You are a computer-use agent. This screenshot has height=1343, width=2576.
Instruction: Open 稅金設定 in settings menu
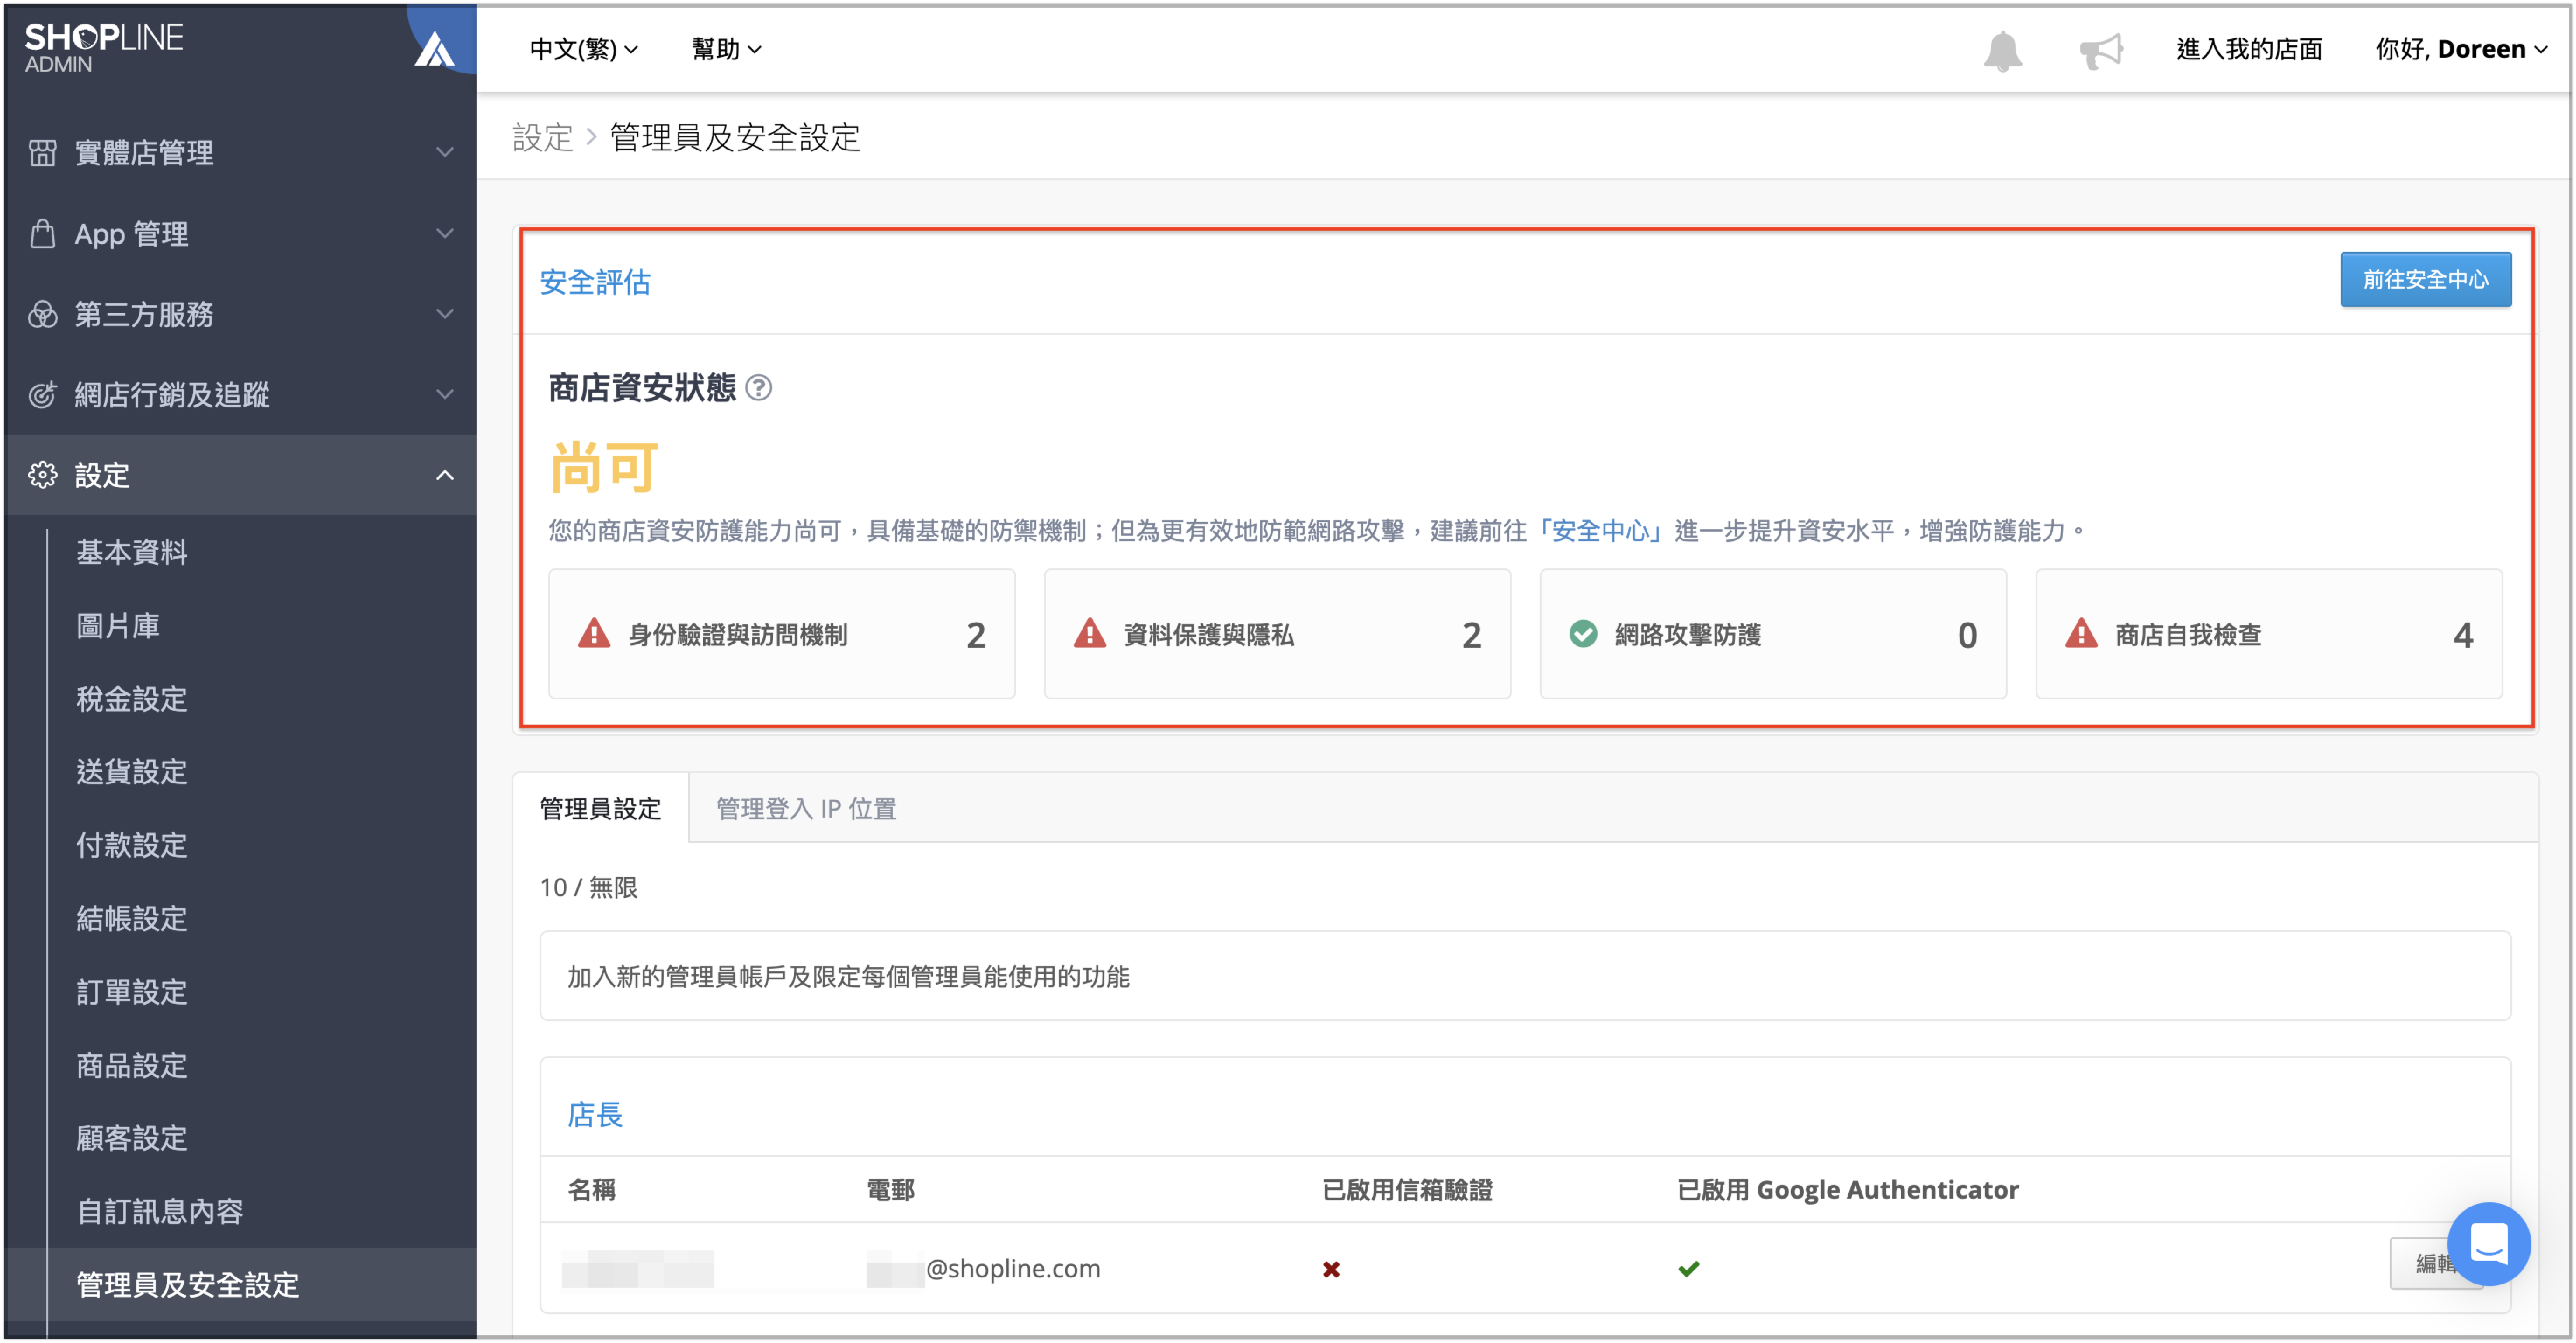click(x=131, y=698)
